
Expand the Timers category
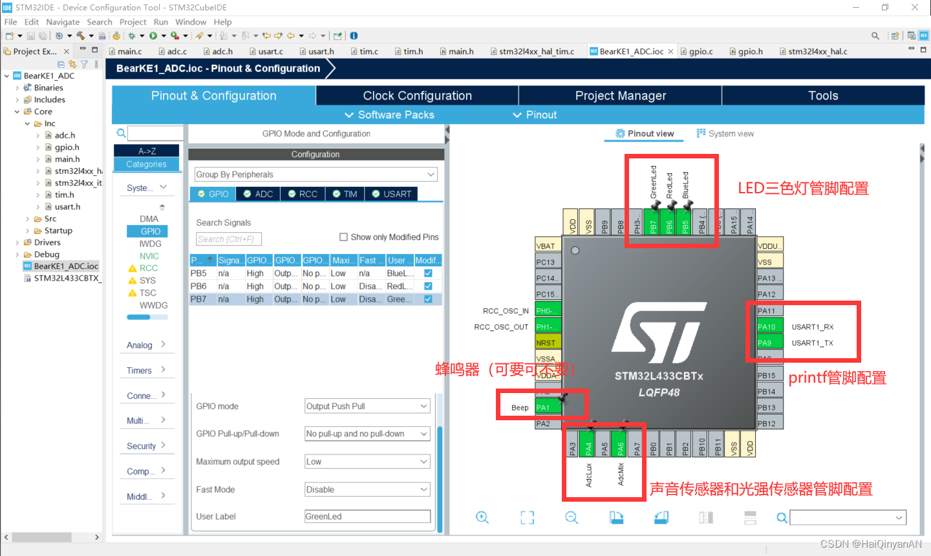(146, 370)
